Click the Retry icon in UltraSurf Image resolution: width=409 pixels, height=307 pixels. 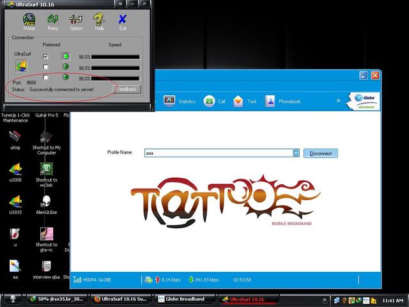click(x=53, y=22)
